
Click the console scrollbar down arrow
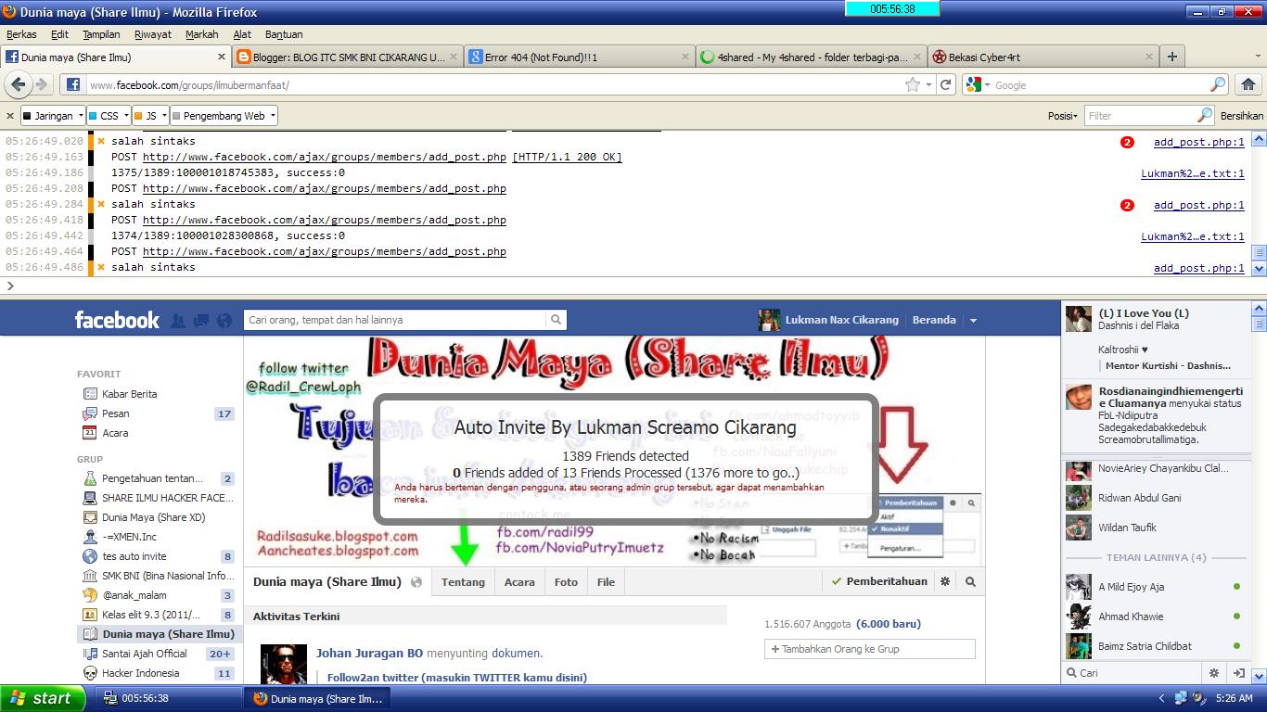coord(1259,268)
